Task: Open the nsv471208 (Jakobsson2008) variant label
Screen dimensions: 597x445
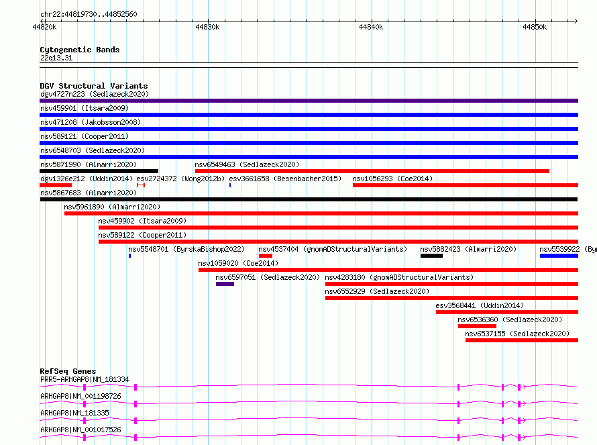Action: [91, 122]
